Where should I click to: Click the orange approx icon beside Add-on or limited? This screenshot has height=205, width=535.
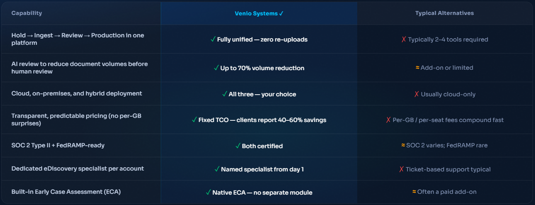click(417, 68)
